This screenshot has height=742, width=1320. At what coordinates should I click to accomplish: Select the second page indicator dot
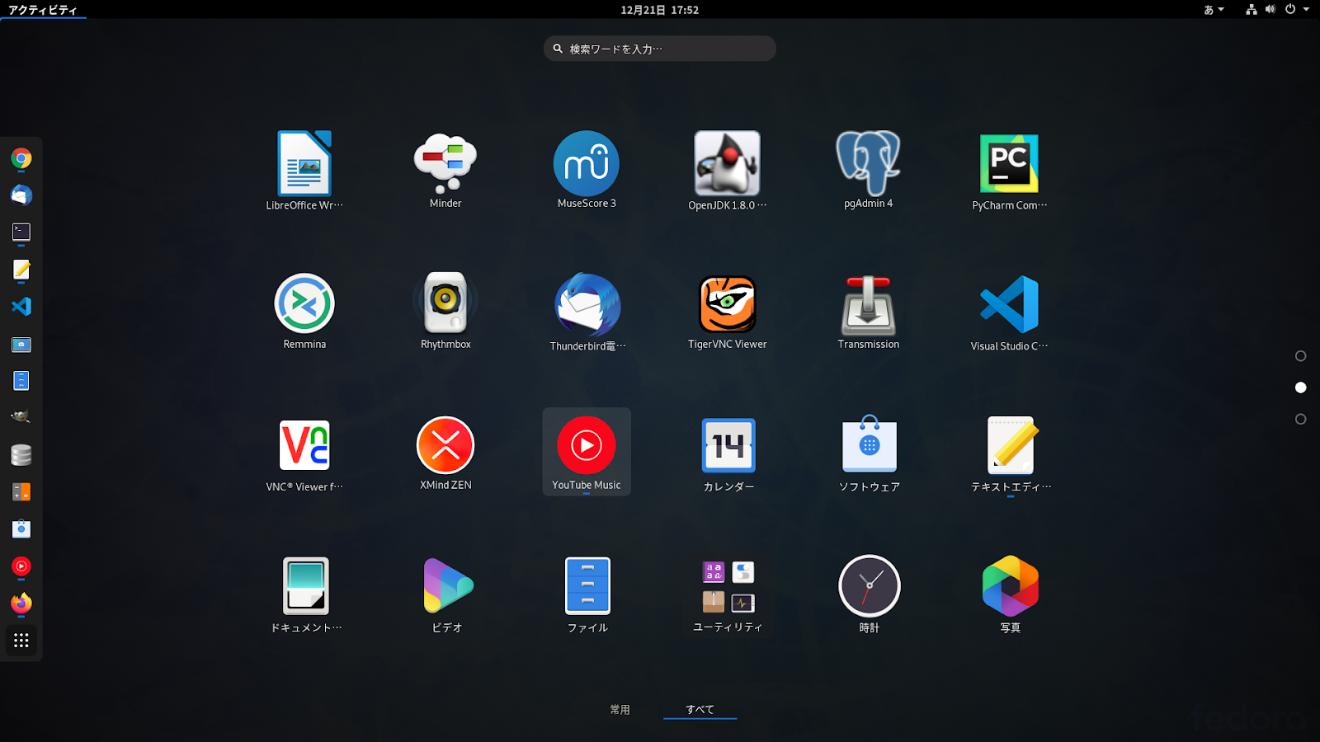(x=1301, y=387)
